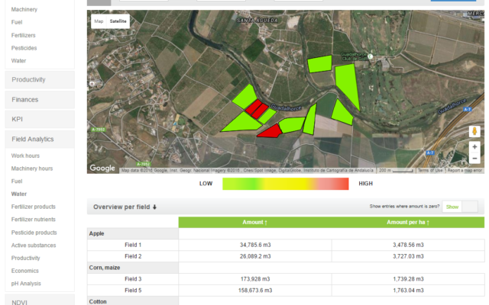This screenshot has height=305, width=489.
Task: Sort table by Amount column
Action: pos(254,222)
